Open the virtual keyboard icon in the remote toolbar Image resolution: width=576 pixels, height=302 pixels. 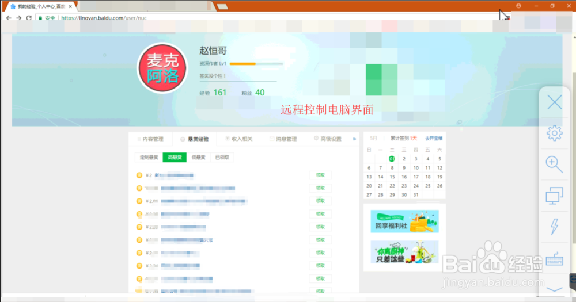click(554, 259)
